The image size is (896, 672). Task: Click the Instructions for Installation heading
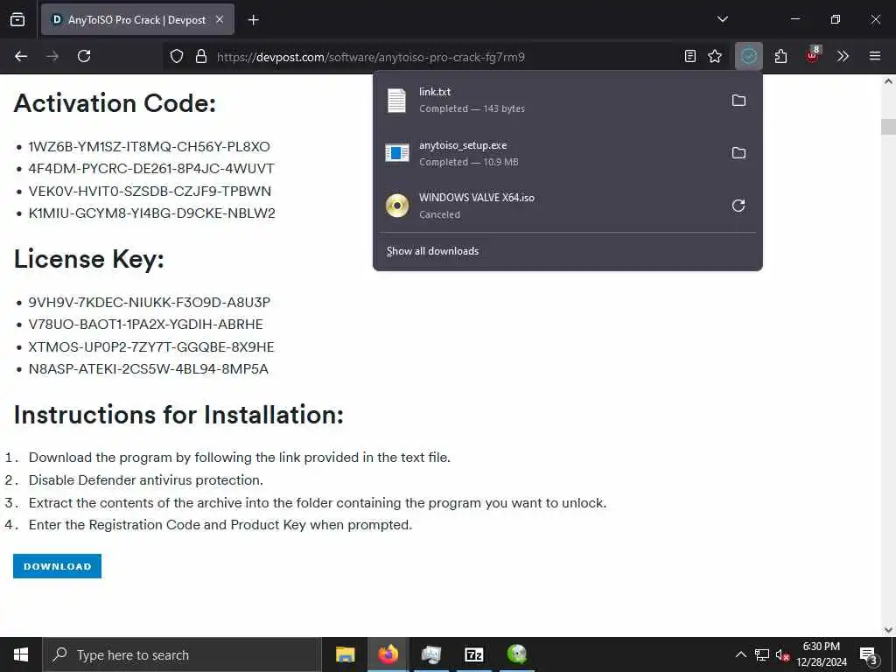(178, 415)
